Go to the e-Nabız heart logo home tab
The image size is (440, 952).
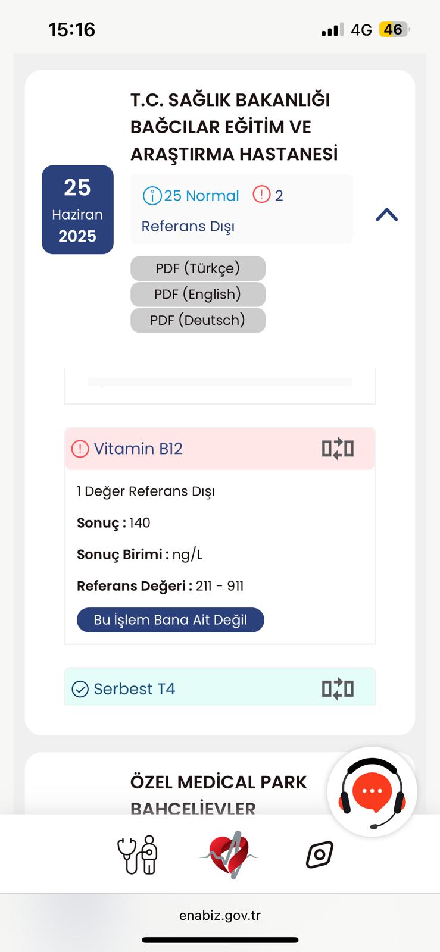pyautogui.click(x=229, y=854)
